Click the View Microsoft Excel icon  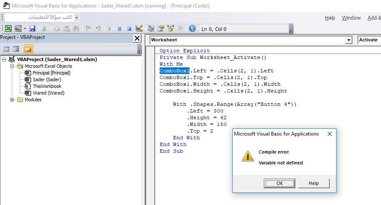point(8,28)
